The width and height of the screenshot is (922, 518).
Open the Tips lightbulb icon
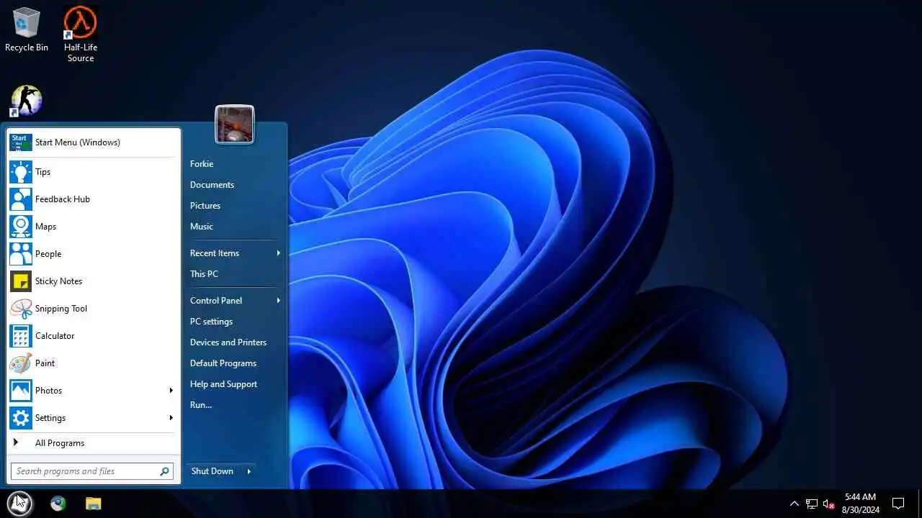(21, 172)
